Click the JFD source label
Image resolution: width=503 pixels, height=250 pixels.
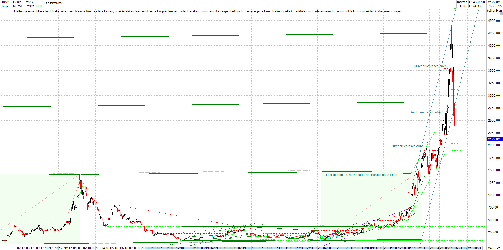click(462, 6)
